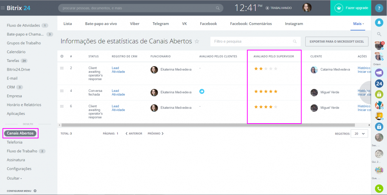Switch to the VK tab

coord(184,24)
